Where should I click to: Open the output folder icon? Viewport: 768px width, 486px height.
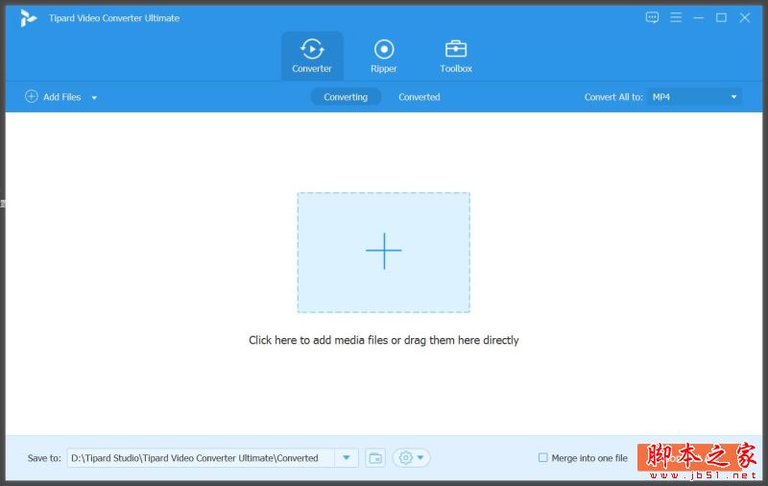(375, 458)
